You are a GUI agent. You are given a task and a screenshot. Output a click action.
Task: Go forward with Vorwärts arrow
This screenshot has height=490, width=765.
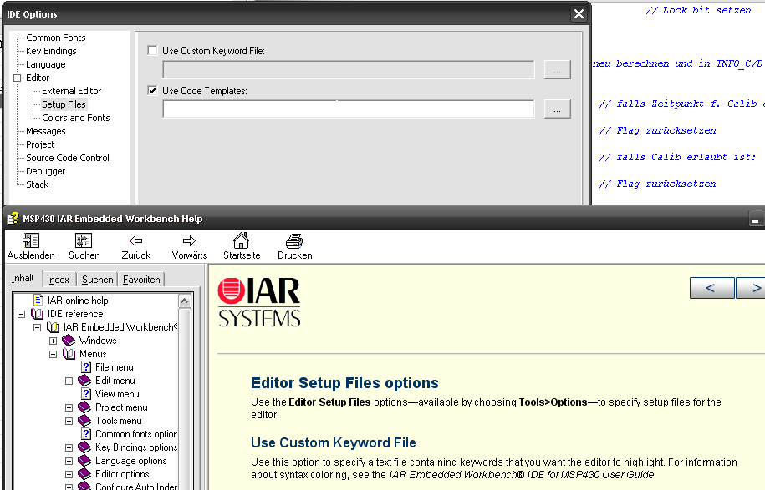pyautogui.click(x=189, y=240)
